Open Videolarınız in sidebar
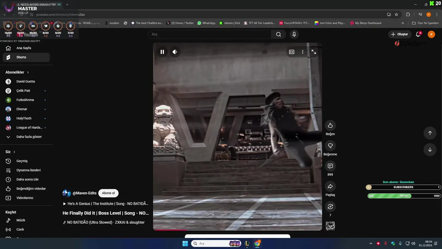Screen dimensions: 442x249 coord(26,198)
